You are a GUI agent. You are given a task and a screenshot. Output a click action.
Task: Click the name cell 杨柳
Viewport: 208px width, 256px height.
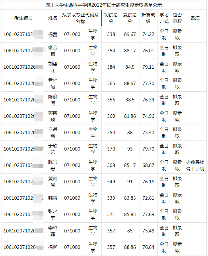[53, 247]
